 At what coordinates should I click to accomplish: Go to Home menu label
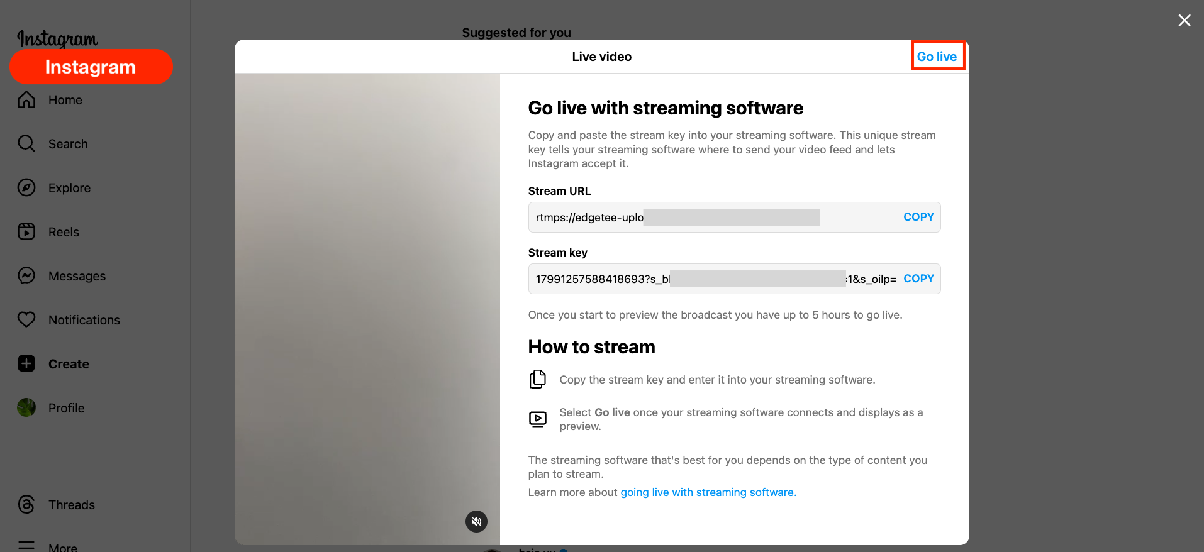pos(65,100)
